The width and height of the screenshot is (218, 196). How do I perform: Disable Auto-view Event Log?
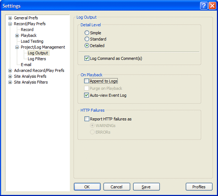pos(86,95)
